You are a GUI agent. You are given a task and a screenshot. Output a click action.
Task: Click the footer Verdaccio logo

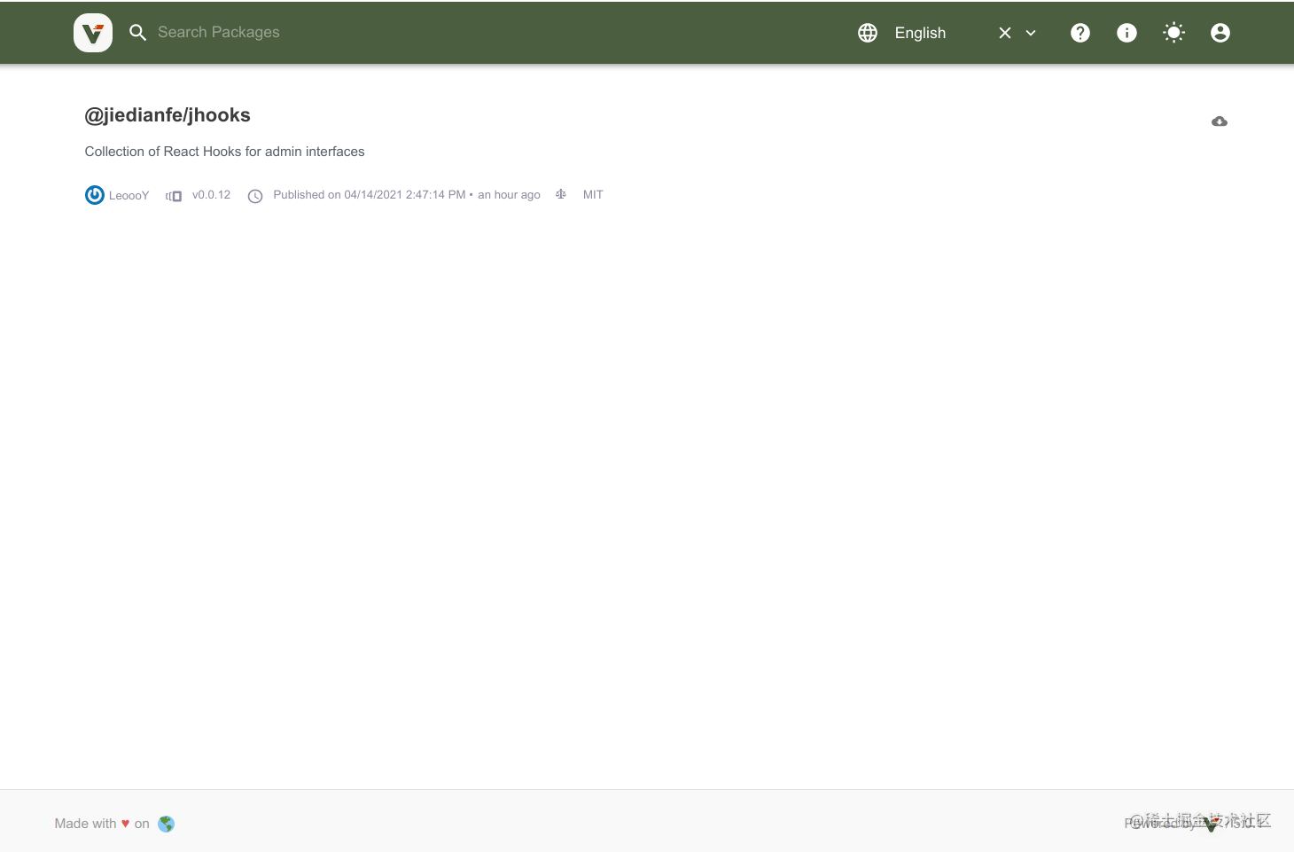(x=1211, y=824)
